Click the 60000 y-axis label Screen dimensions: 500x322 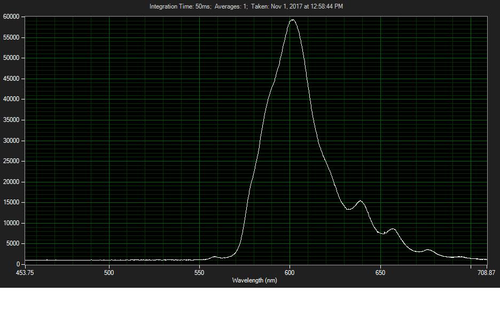[x=11, y=17]
